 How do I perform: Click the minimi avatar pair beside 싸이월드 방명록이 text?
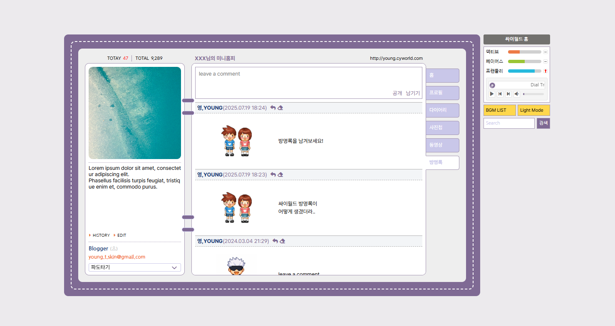click(x=237, y=208)
